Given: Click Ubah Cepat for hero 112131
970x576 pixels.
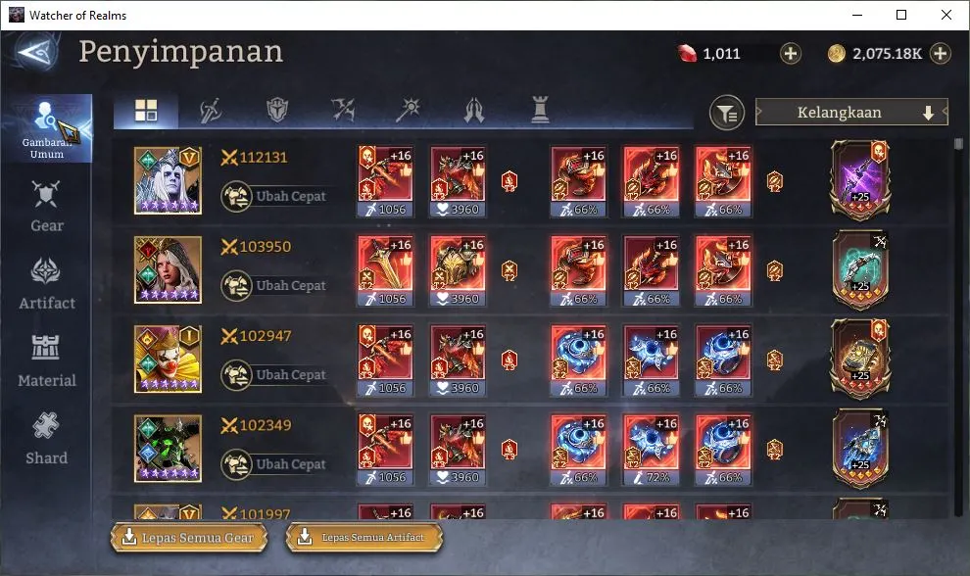Looking at the screenshot, I should point(274,196).
